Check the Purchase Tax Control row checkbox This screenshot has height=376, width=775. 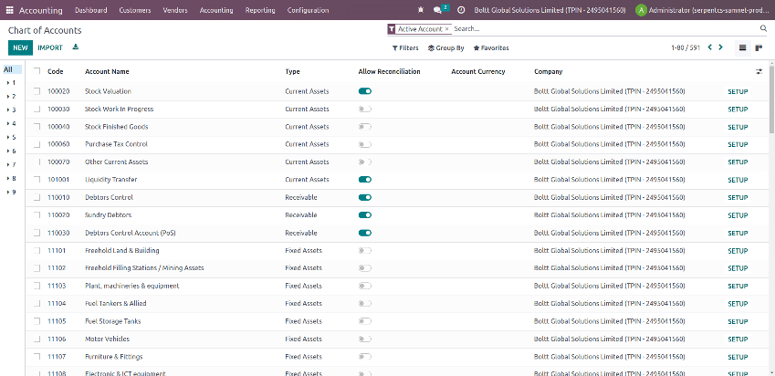click(37, 144)
